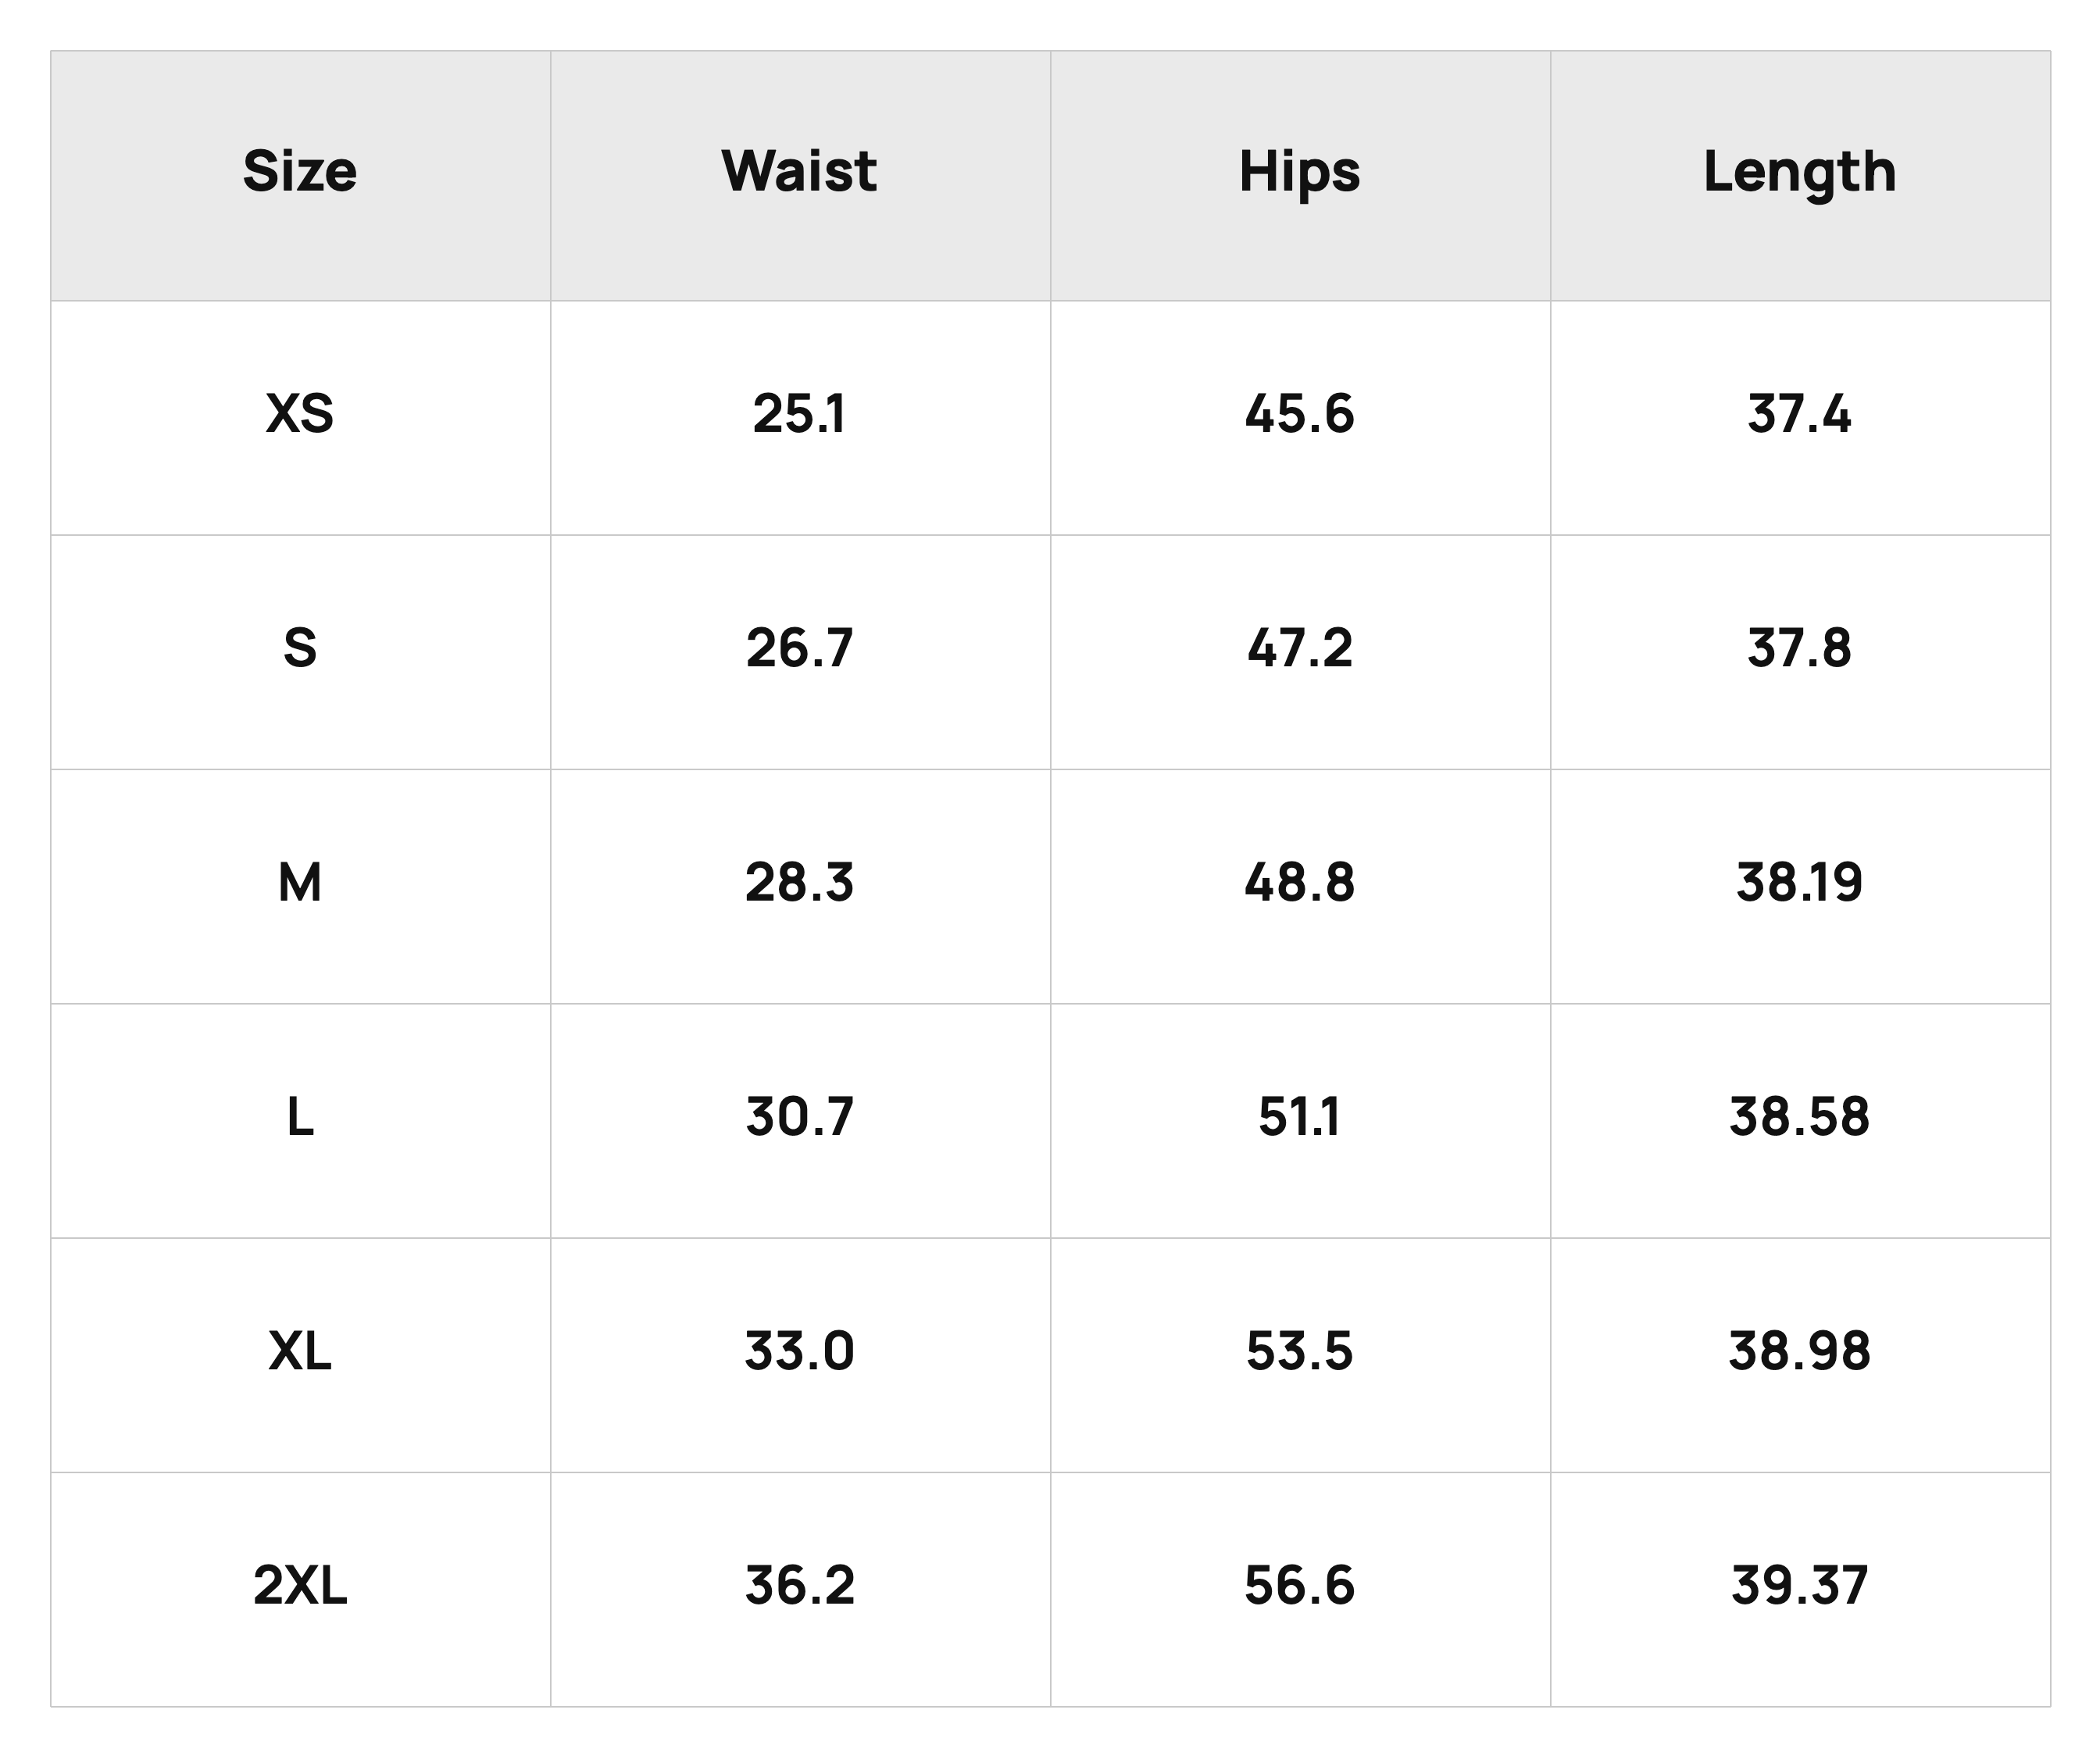The width and height of the screenshot is (2100, 1756).
Task: Click waist value 28.3 for M
Action: coord(799,882)
